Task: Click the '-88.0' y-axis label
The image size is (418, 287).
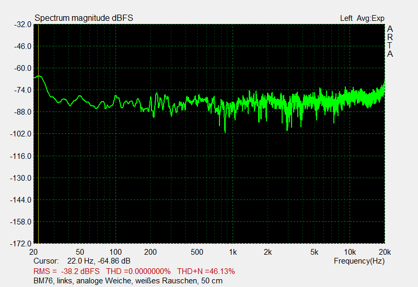Action: point(22,112)
